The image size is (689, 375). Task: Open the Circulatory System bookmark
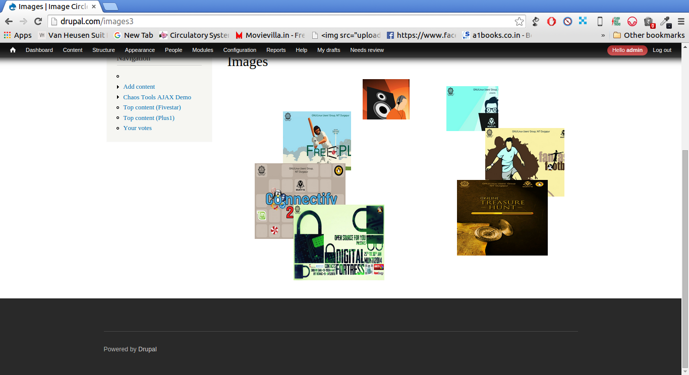194,35
